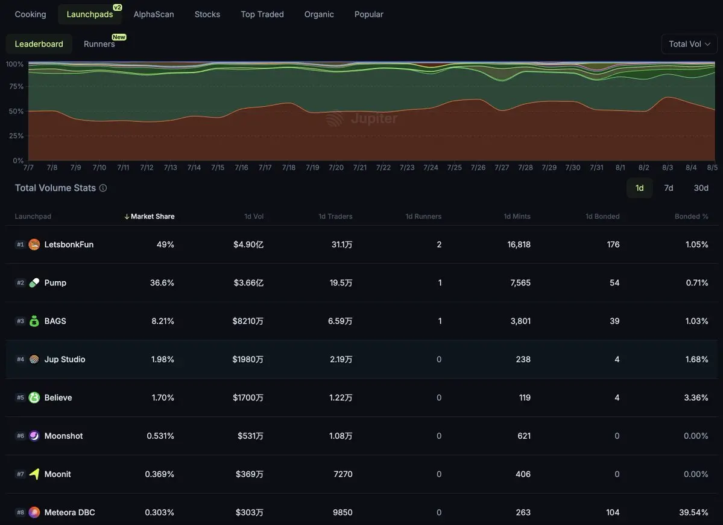The width and height of the screenshot is (723, 525).
Task: Open the Total Vol dropdown
Action: 689,44
